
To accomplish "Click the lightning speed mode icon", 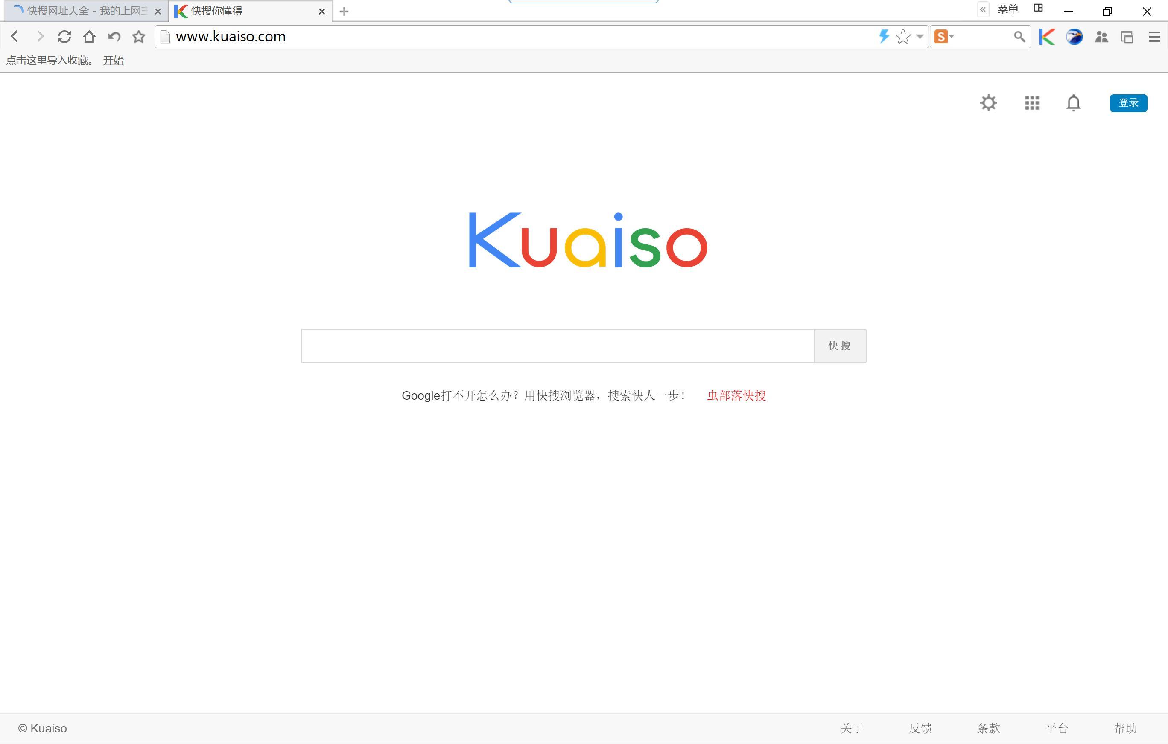I will point(883,36).
